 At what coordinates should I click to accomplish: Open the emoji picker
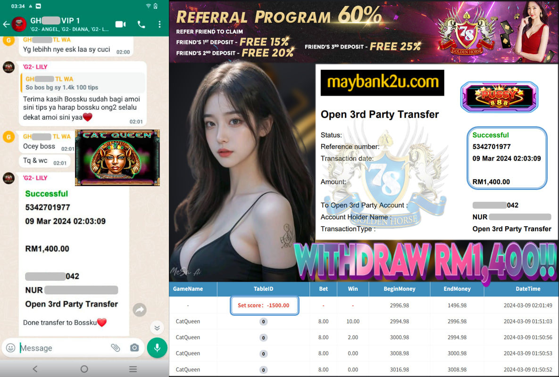(x=11, y=348)
